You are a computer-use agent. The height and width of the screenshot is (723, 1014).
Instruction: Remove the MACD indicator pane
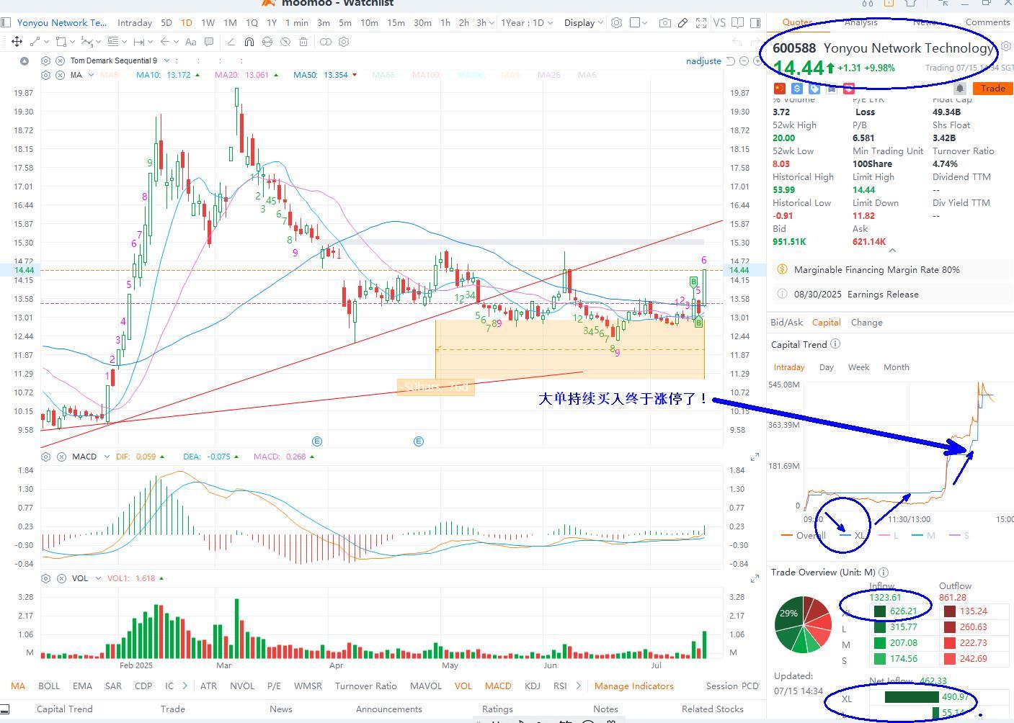(62, 457)
